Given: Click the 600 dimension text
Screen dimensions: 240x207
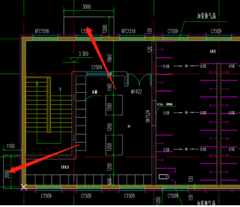Looking at the screenshot, I should (x=110, y=181).
